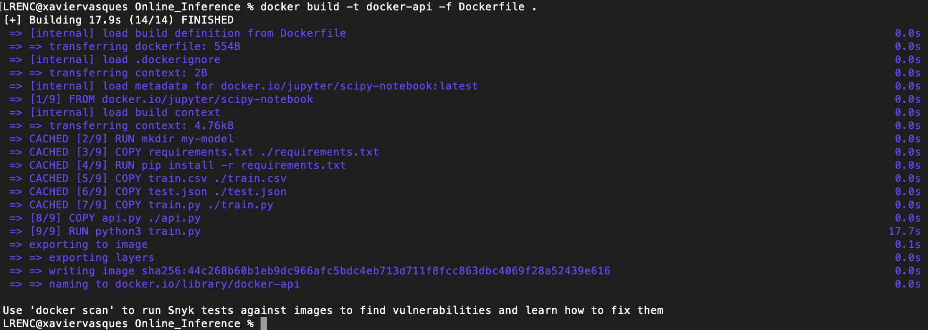Click the 'load build definition from Dockerfile' line
The image size is (928, 330).
[x=188, y=33]
